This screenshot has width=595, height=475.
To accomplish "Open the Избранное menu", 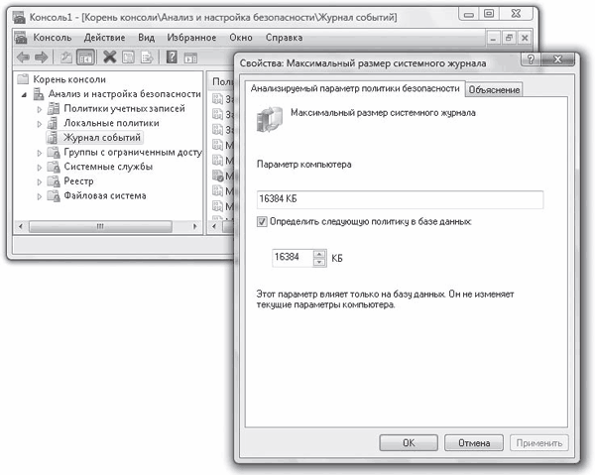I will pyautogui.click(x=191, y=38).
